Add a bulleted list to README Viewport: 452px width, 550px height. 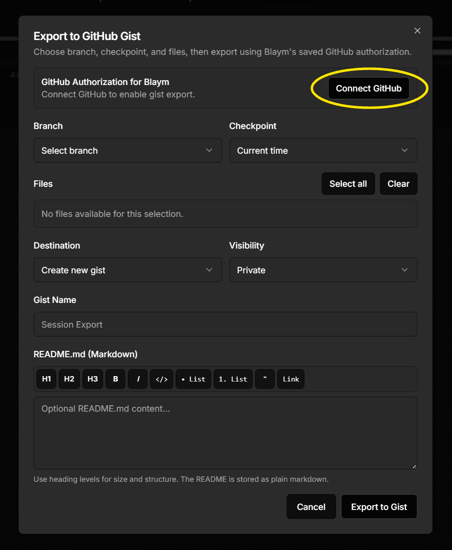click(193, 379)
